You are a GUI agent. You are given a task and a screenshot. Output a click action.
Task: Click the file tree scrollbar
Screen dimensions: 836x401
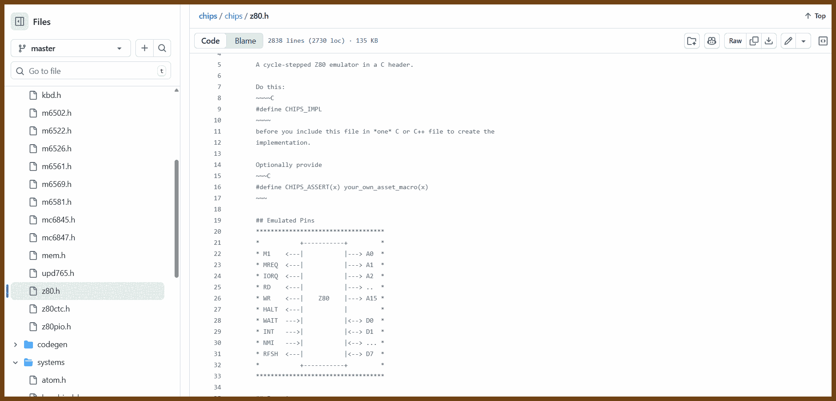tap(176, 218)
